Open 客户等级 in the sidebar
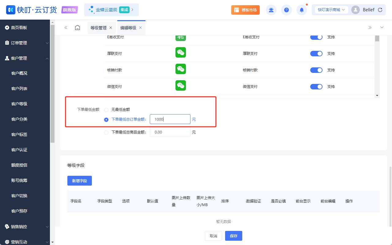Image resolution: width=392 pixels, height=245 pixels. click(19, 104)
